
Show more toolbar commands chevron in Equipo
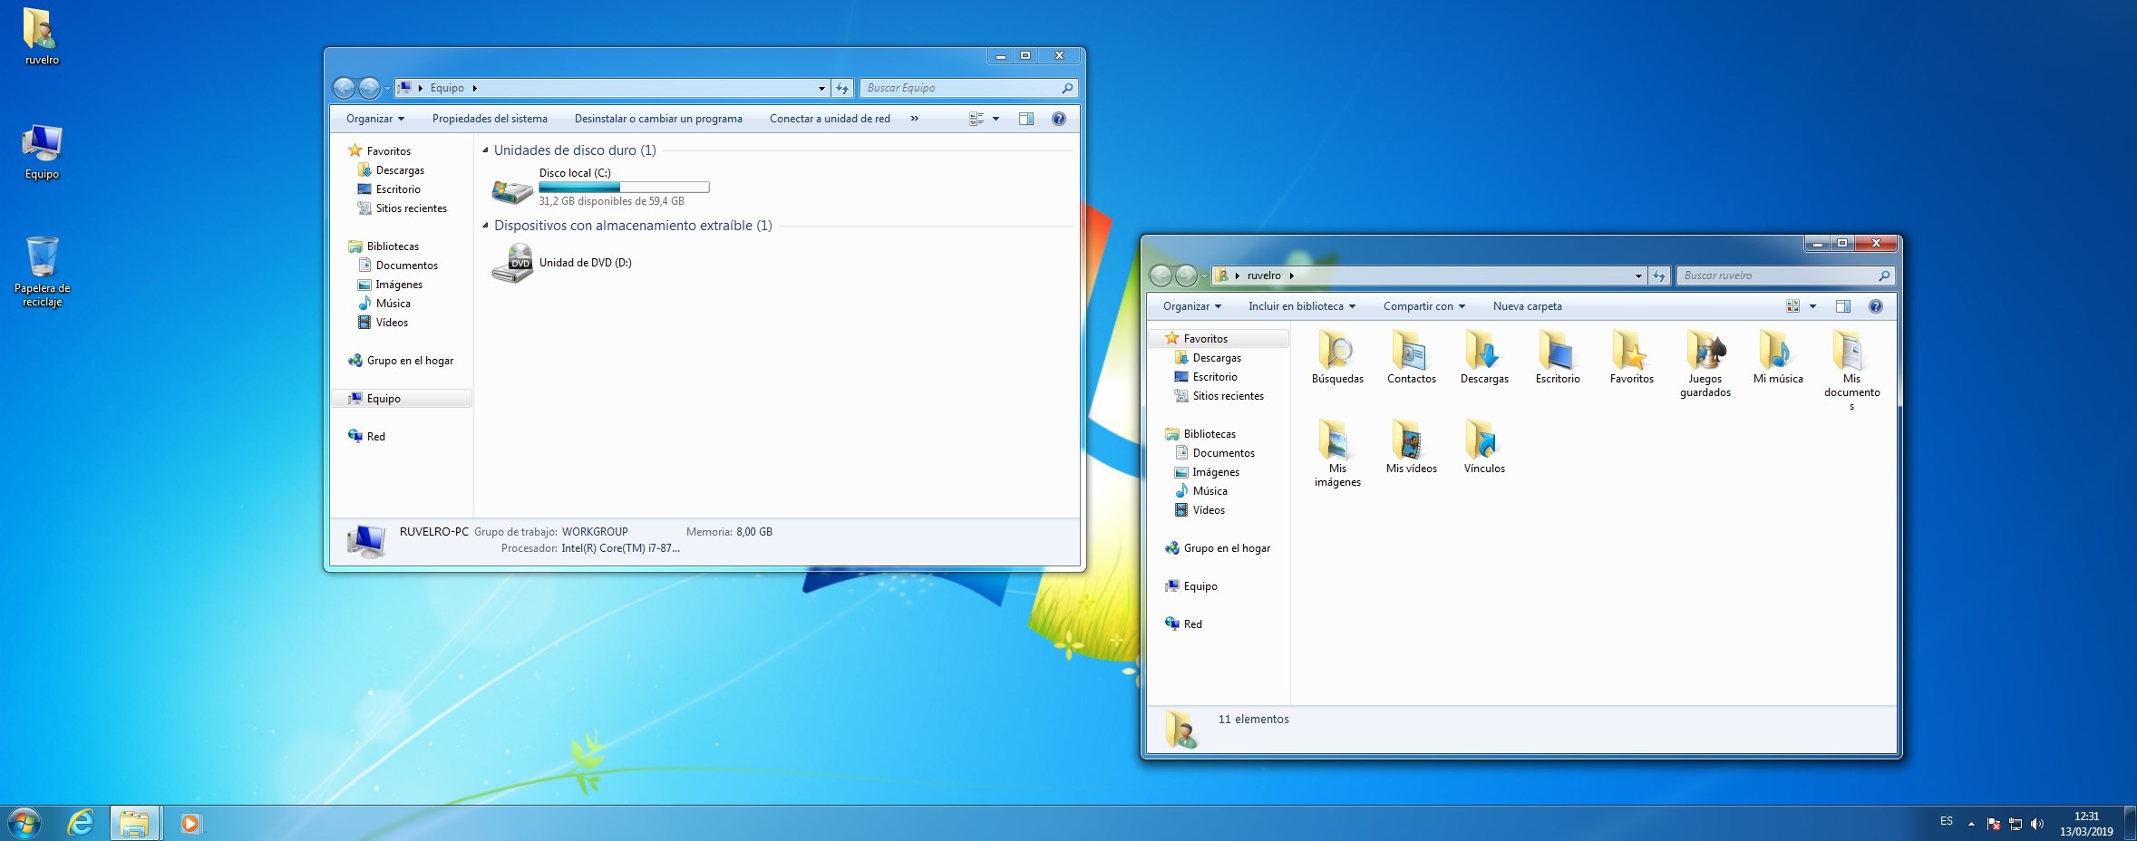point(914,119)
